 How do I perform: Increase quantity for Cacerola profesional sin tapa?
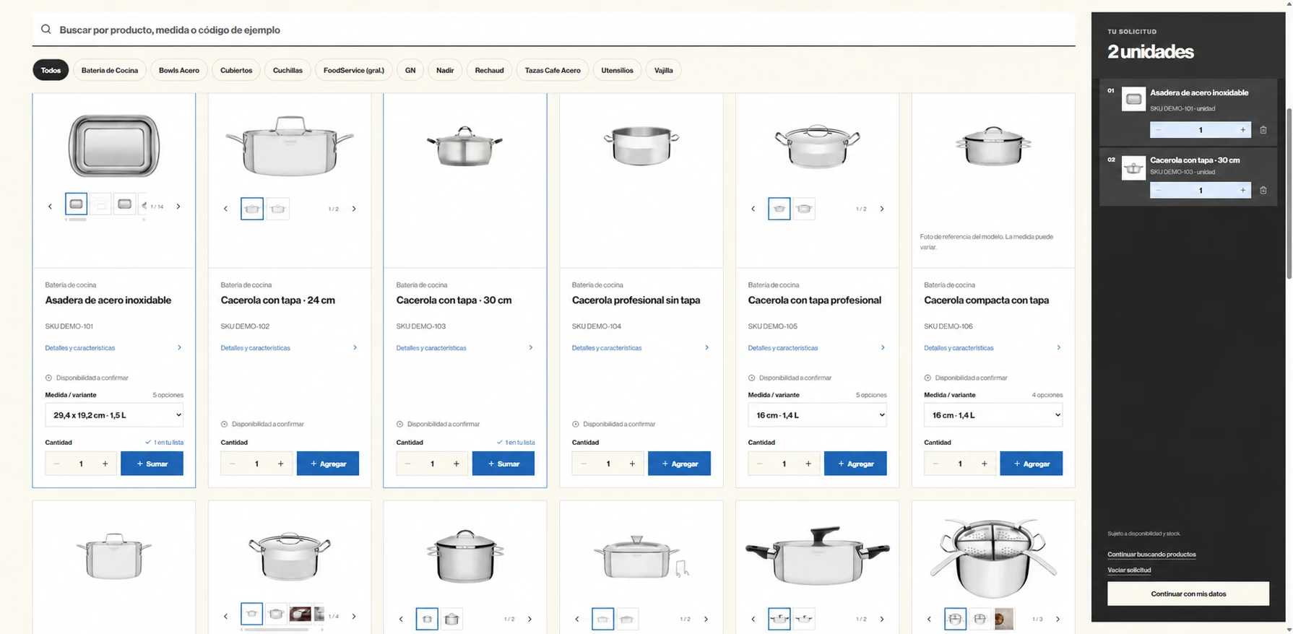(632, 464)
